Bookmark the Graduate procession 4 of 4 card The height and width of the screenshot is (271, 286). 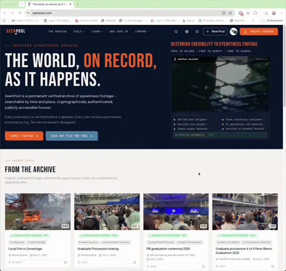[x=272, y=266]
